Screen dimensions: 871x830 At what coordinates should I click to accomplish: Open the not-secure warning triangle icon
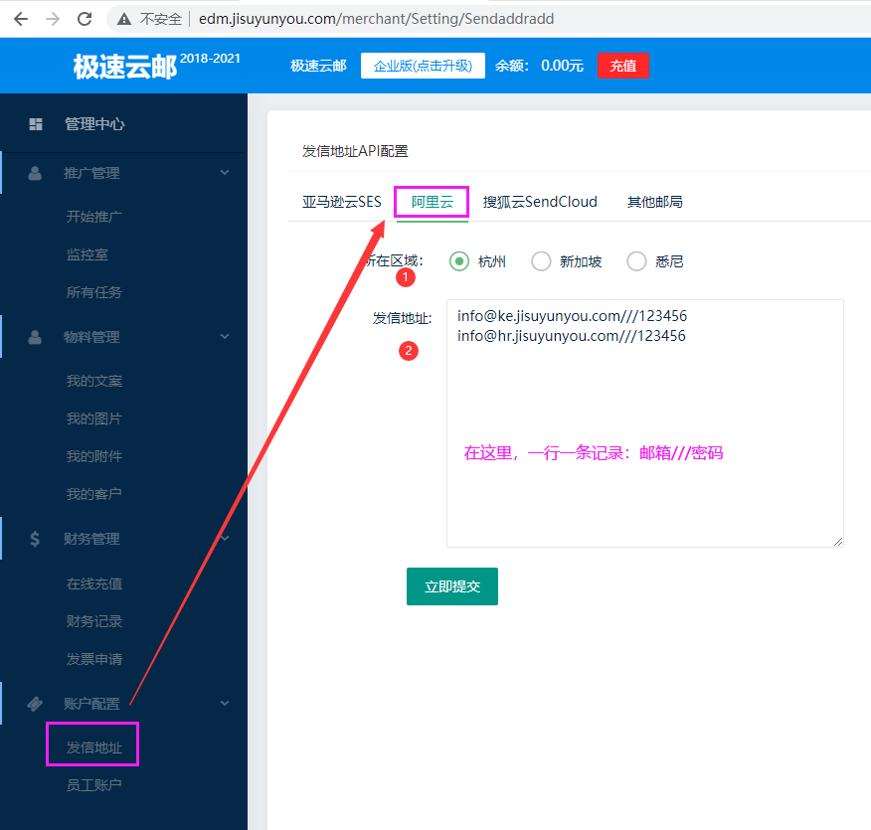tap(124, 19)
